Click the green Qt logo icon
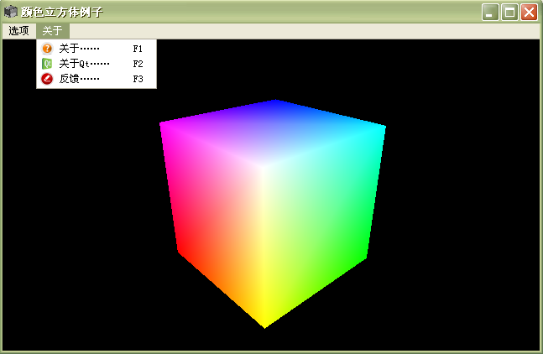The width and height of the screenshot is (543, 354). point(47,64)
